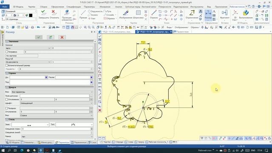Enable the Посадка checkbox
Screen dimensions: 272x153
(x=7, y=108)
